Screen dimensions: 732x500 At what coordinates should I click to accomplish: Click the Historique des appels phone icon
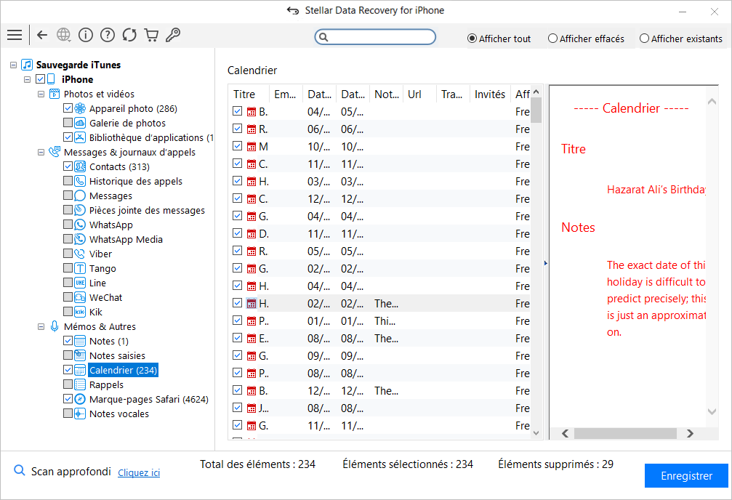pos(80,181)
